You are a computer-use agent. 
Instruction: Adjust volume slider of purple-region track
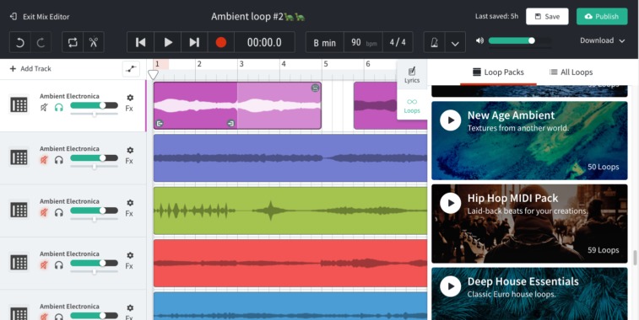click(x=95, y=106)
